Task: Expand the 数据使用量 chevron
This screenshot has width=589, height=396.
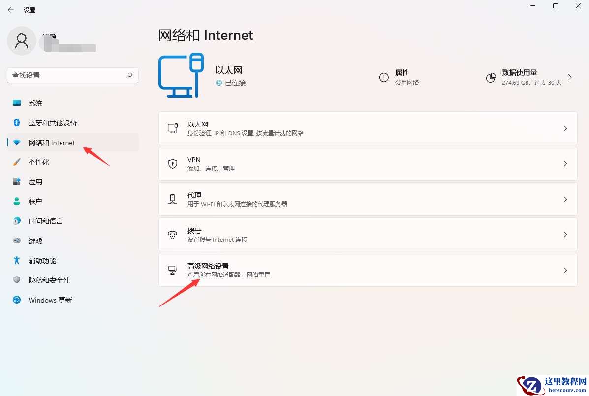Action: [x=570, y=77]
